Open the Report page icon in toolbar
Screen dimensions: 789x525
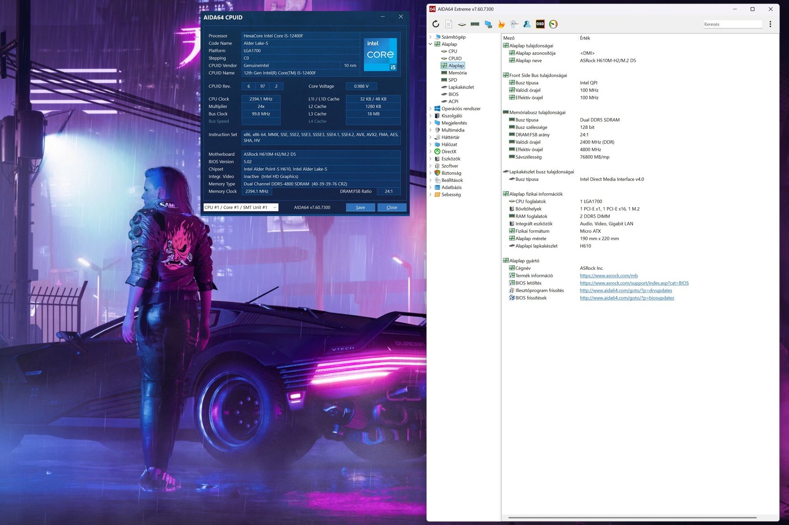click(x=449, y=24)
